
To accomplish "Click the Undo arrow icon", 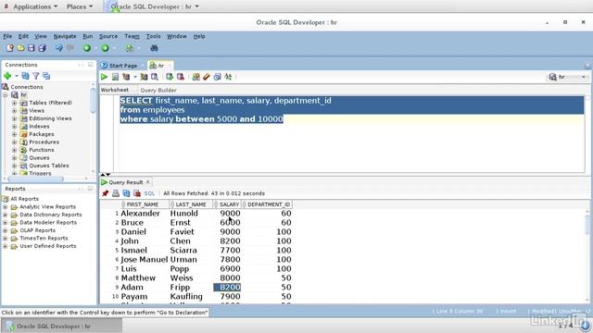I will 59,48.
